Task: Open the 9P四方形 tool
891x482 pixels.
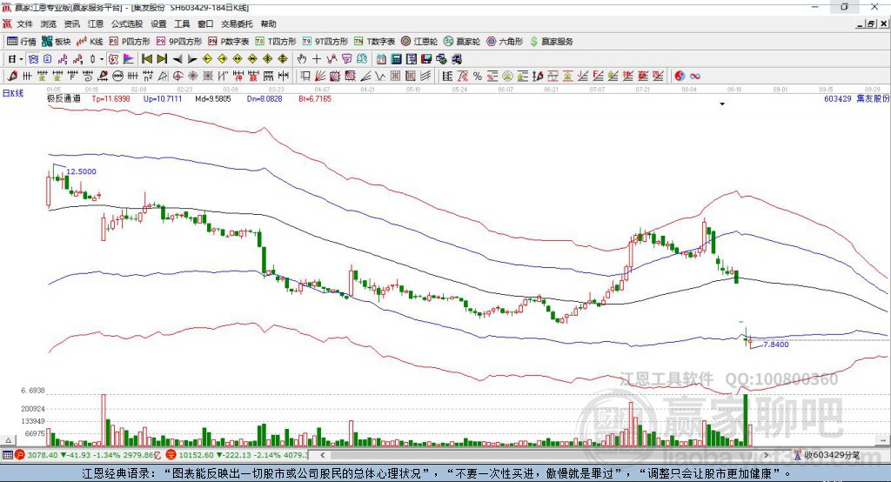Action: 179,42
